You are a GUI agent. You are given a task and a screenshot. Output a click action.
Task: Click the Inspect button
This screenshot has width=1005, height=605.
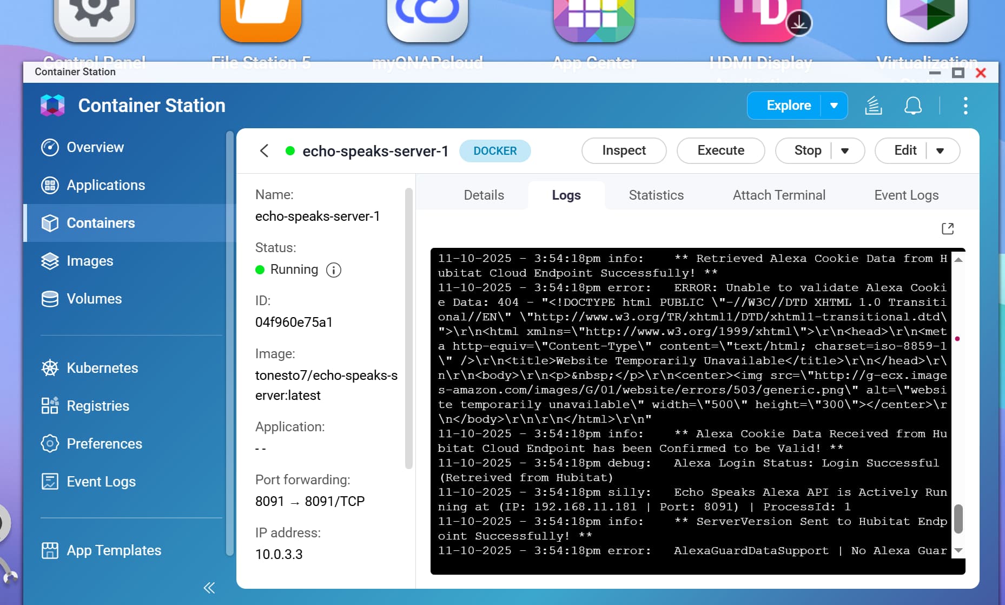[624, 150]
